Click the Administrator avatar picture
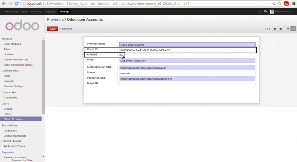297x162 pixels. tap(271, 12)
